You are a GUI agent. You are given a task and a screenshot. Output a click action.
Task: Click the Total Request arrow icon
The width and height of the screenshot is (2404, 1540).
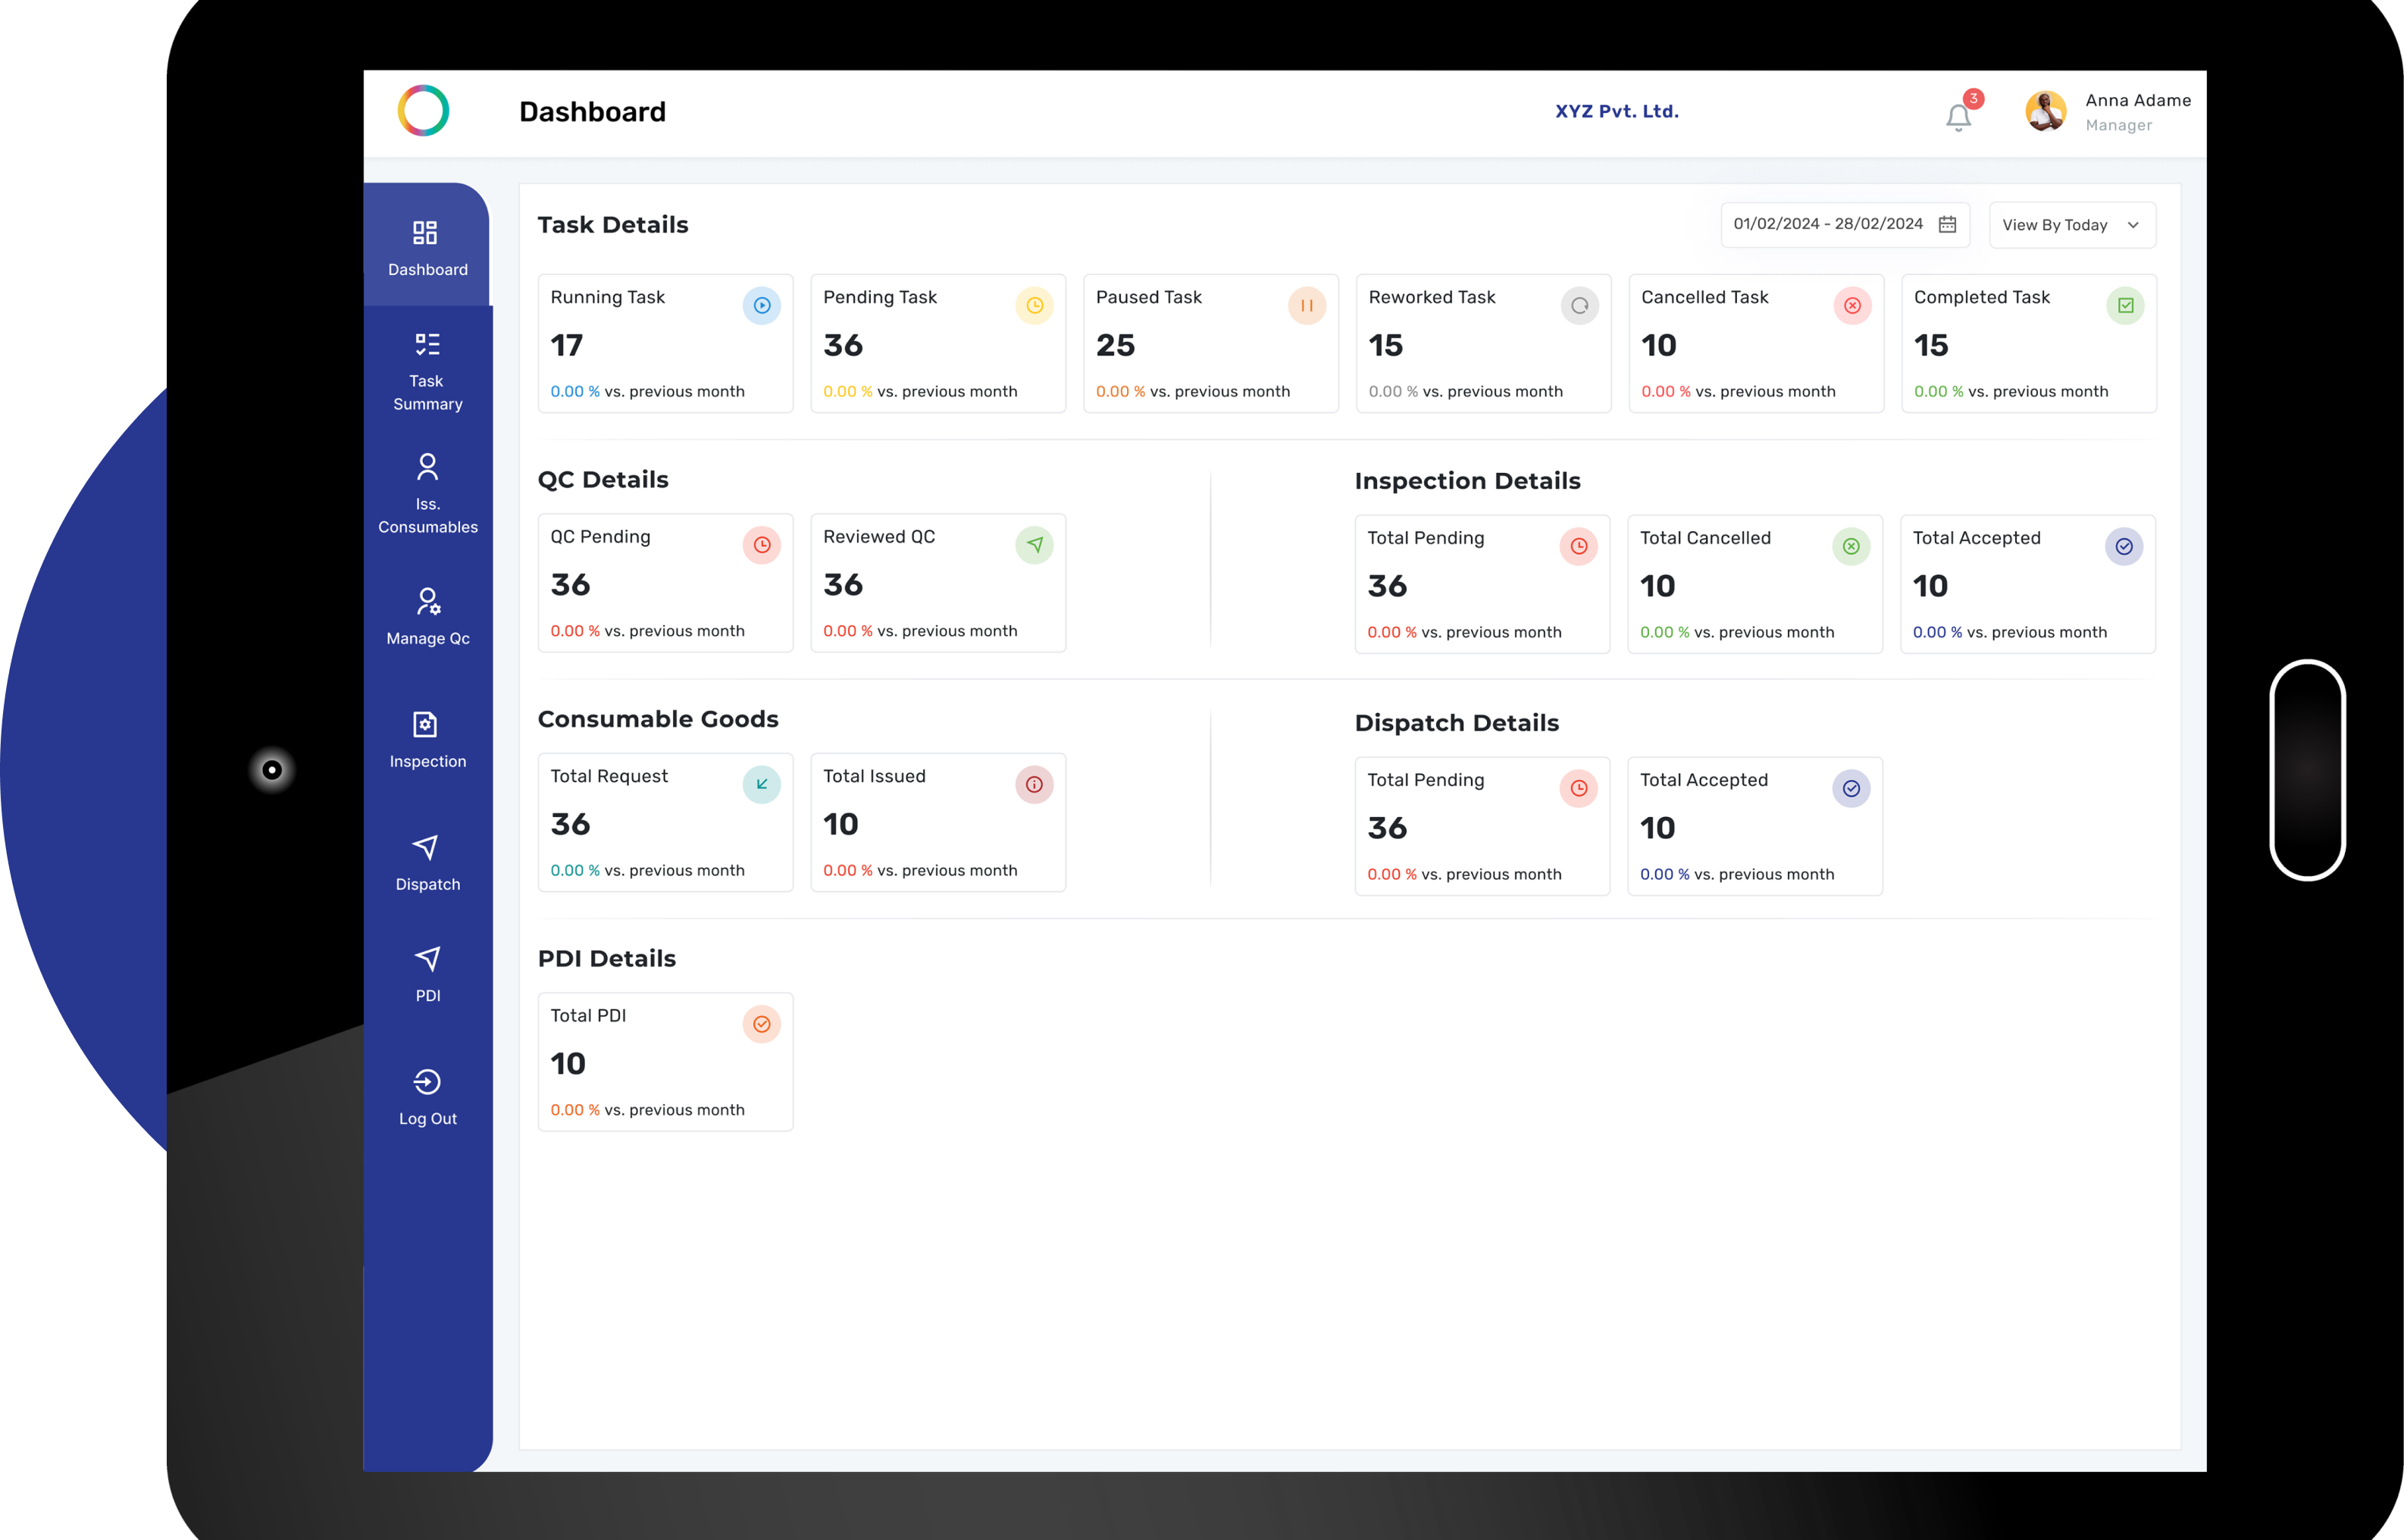point(762,785)
